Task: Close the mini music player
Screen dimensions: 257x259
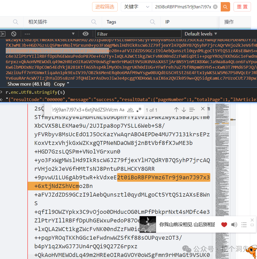Action: coord(252,220)
